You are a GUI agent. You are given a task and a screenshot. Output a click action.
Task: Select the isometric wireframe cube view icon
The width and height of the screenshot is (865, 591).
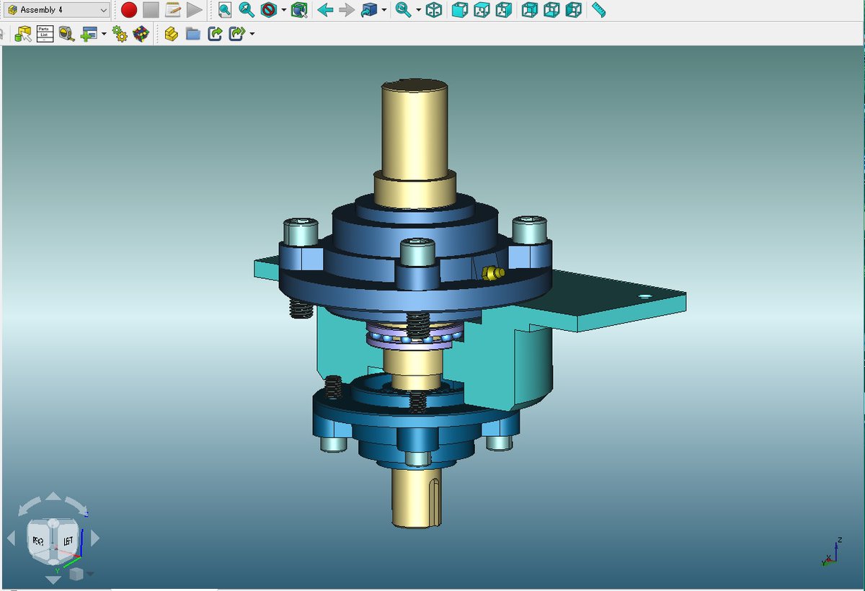[x=434, y=10]
